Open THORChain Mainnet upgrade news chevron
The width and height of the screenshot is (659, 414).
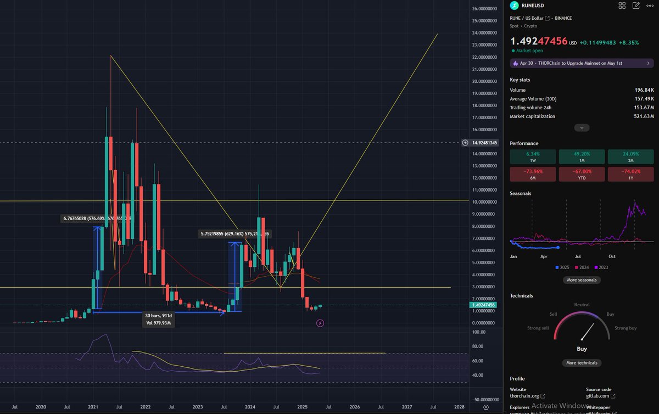(649, 63)
